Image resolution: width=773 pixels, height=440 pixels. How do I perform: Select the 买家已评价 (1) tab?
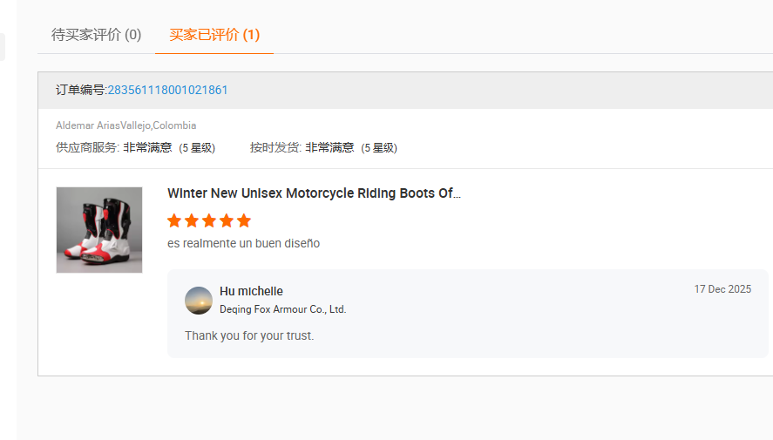coord(214,35)
